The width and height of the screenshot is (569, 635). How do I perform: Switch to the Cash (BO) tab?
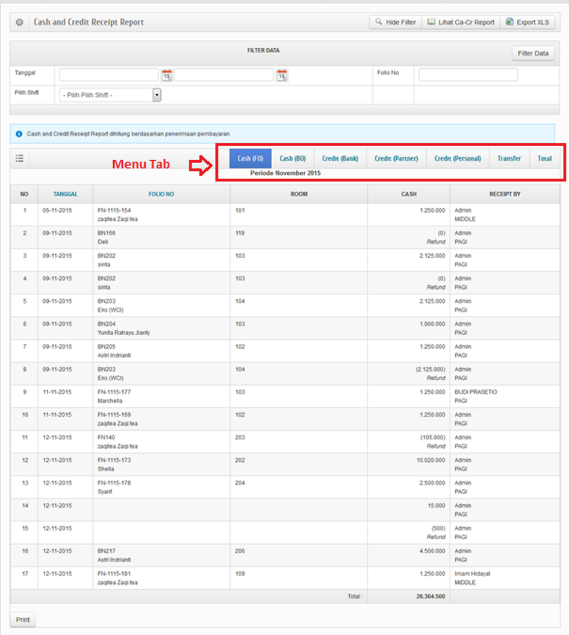pos(293,158)
